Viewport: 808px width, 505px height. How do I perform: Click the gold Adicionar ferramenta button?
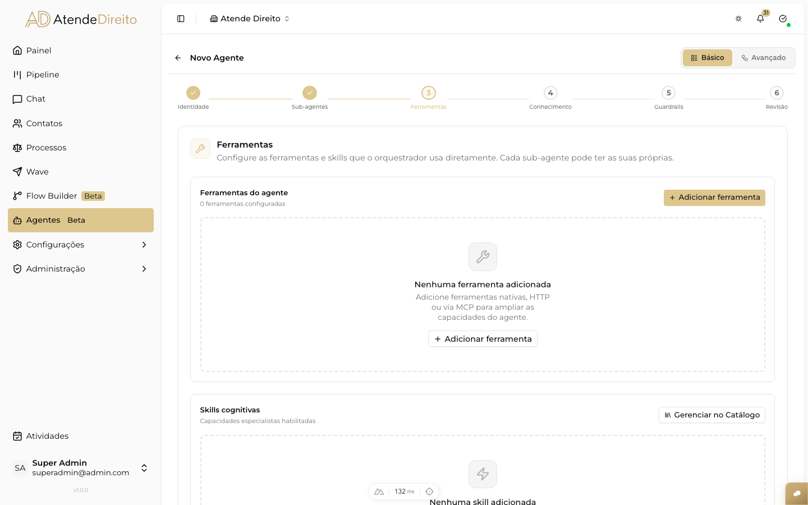pyautogui.click(x=714, y=198)
